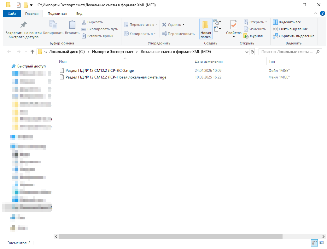The image size is (327, 249).
Task: Click title bar New folder quick access icon
Action: pos(26,5)
